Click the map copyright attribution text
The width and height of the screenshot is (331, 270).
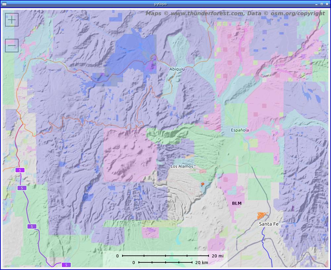[x=235, y=13]
